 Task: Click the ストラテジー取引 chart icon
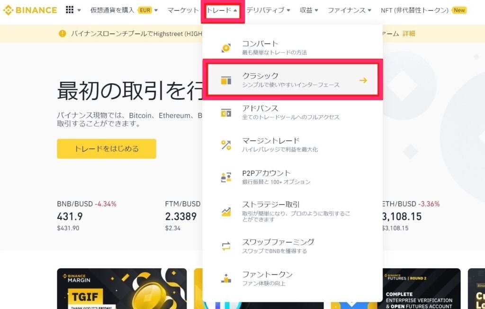coord(226,212)
